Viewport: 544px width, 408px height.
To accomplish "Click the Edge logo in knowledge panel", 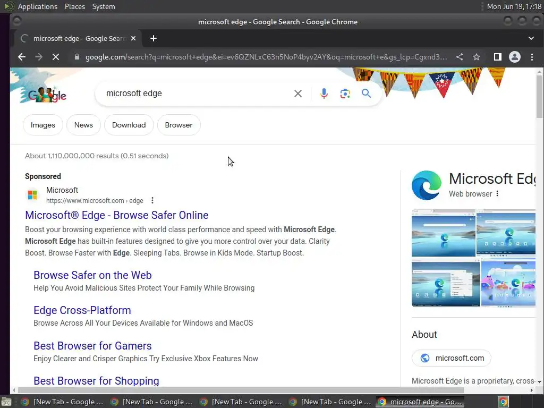I will tap(427, 185).
